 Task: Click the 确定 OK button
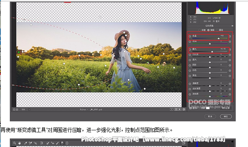(226, 116)
